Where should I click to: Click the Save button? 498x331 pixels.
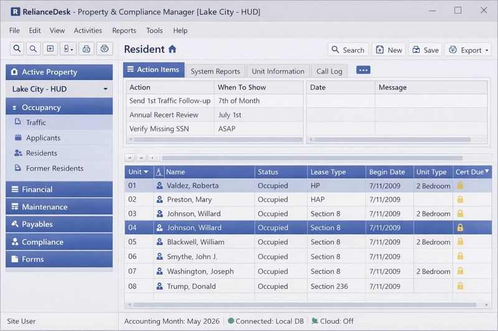425,50
